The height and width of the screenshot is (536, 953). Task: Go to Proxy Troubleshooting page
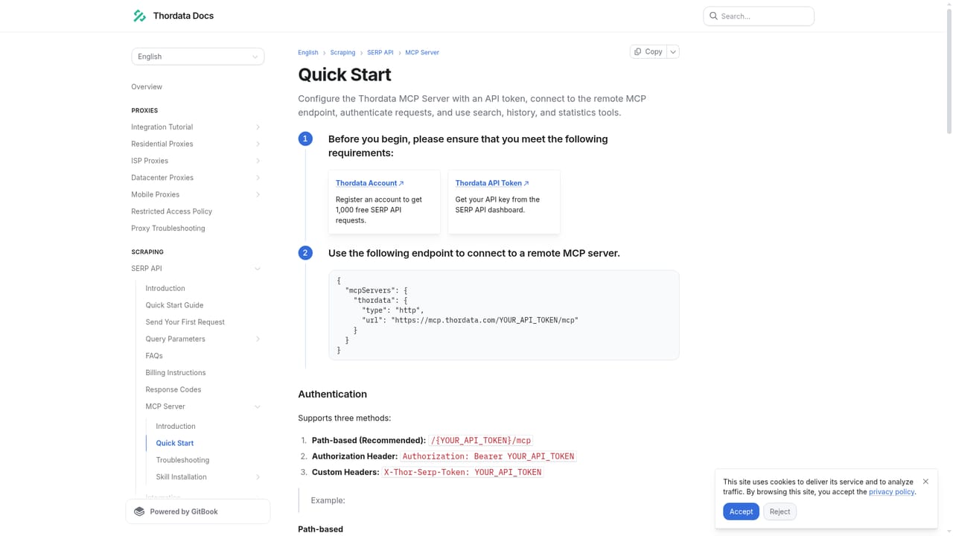tap(168, 229)
